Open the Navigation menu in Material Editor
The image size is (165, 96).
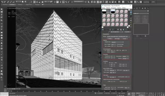click(x=113, y=8)
